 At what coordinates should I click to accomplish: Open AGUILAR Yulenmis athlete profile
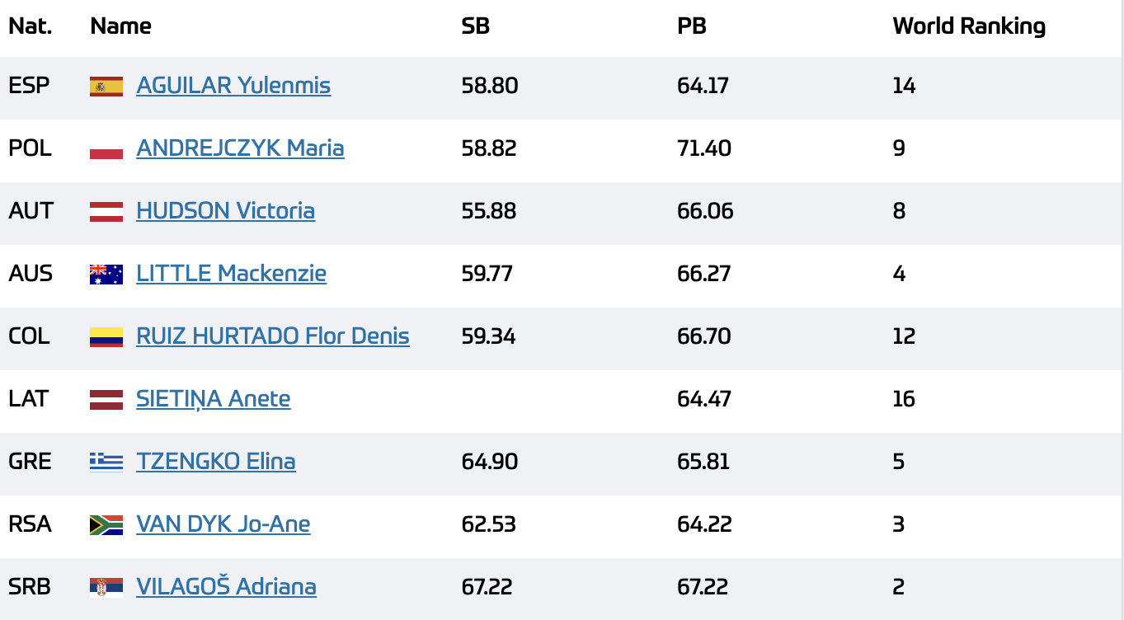click(x=233, y=86)
